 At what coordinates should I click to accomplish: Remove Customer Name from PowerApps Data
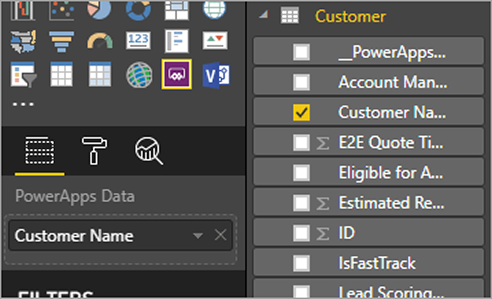click(221, 234)
